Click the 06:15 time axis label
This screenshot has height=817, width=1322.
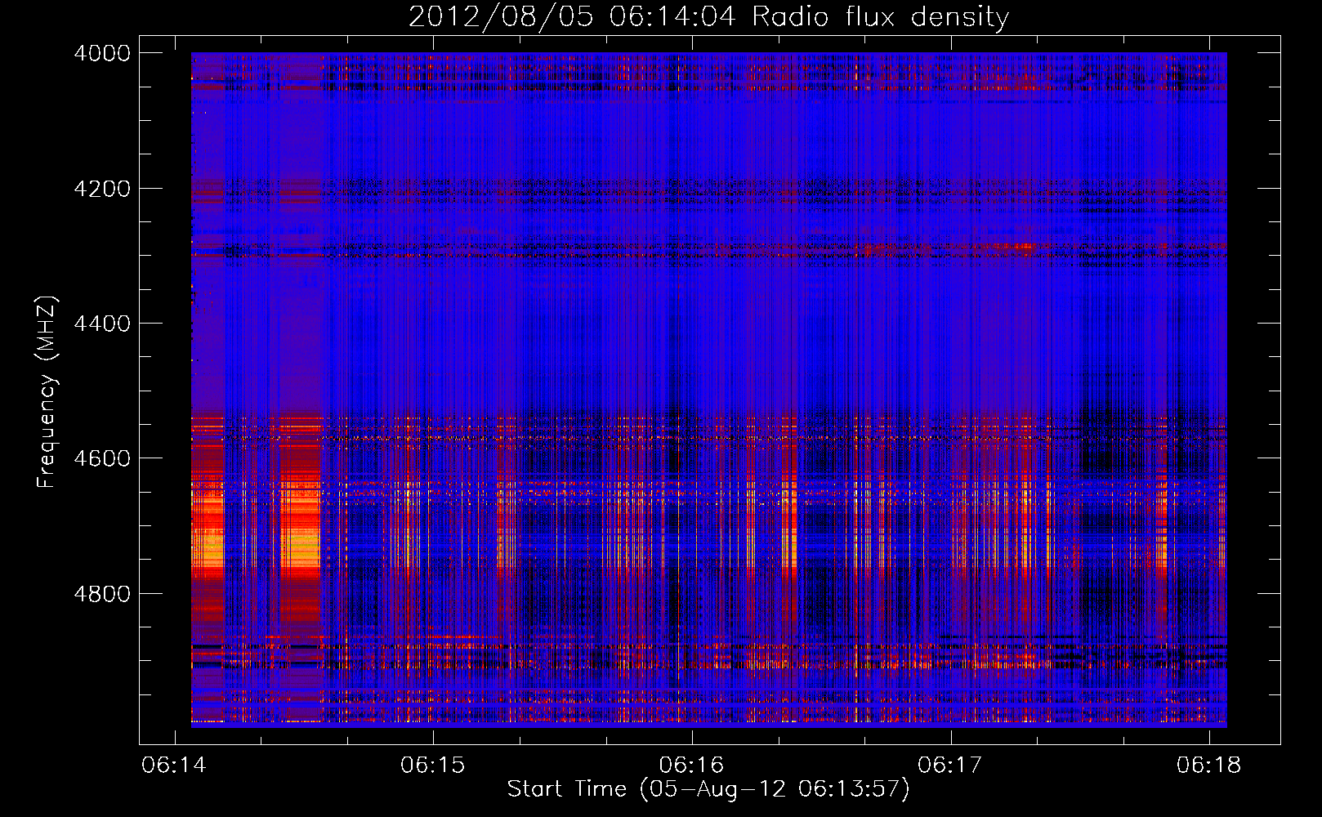tap(433, 766)
